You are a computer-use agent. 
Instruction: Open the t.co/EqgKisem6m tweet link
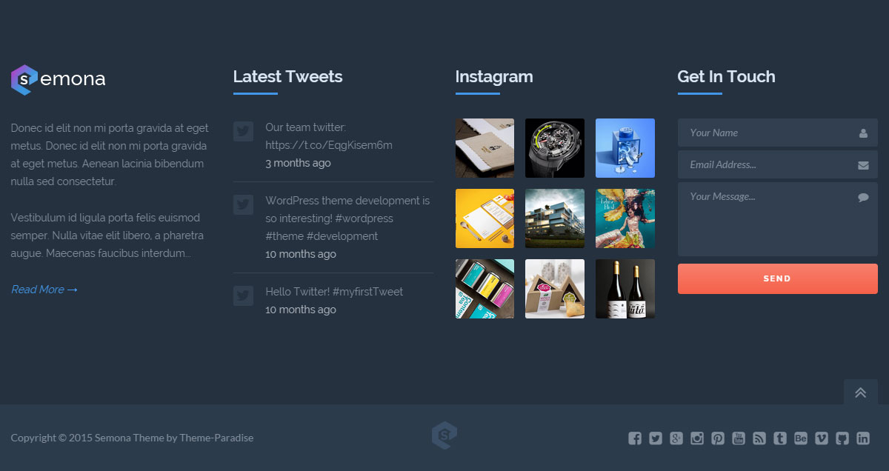point(329,145)
